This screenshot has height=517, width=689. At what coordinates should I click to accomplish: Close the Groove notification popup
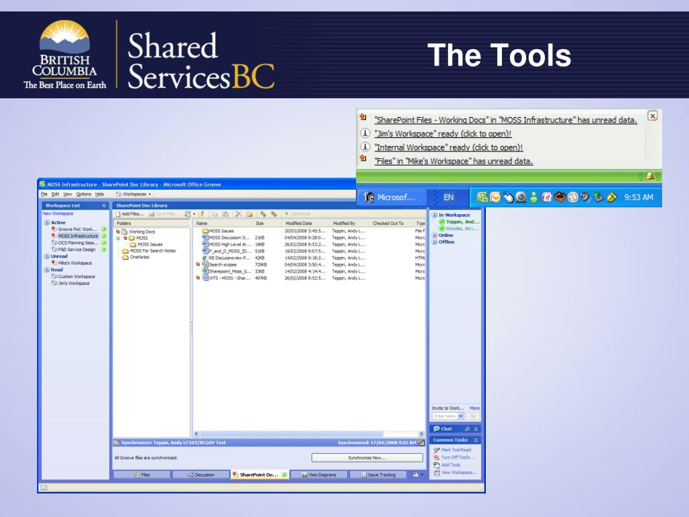pos(653,116)
